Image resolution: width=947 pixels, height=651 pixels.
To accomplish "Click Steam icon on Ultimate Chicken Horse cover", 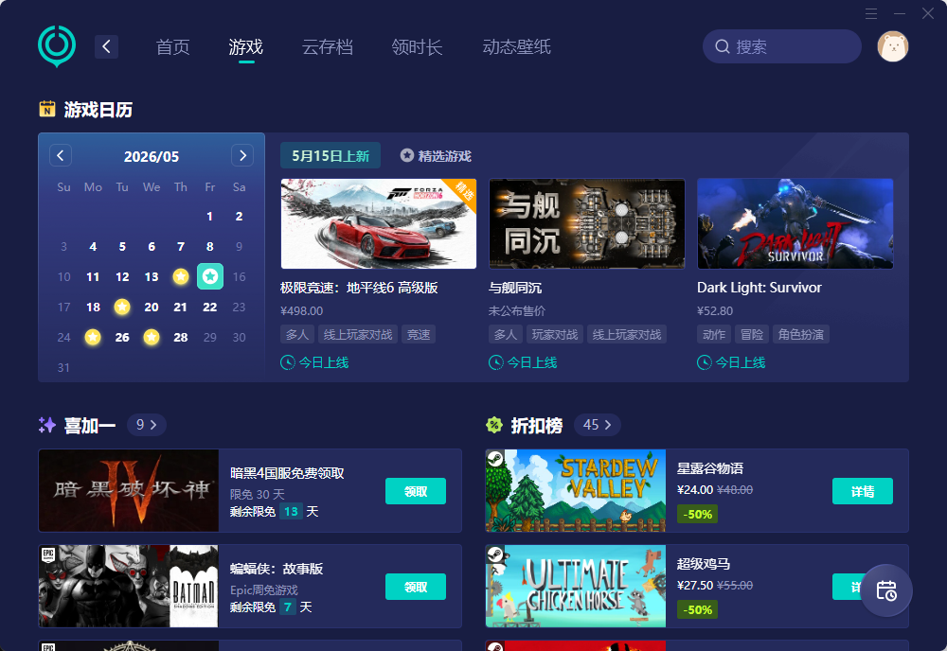I will (x=495, y=554).
